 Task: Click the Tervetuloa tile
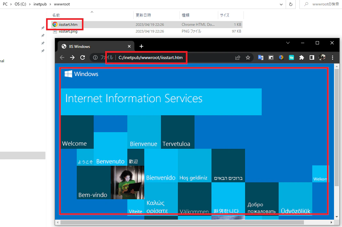[178, 132]
